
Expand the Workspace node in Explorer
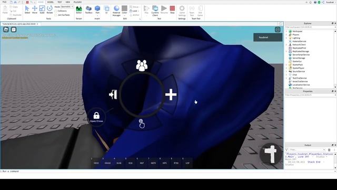click(x=286, y=31)
